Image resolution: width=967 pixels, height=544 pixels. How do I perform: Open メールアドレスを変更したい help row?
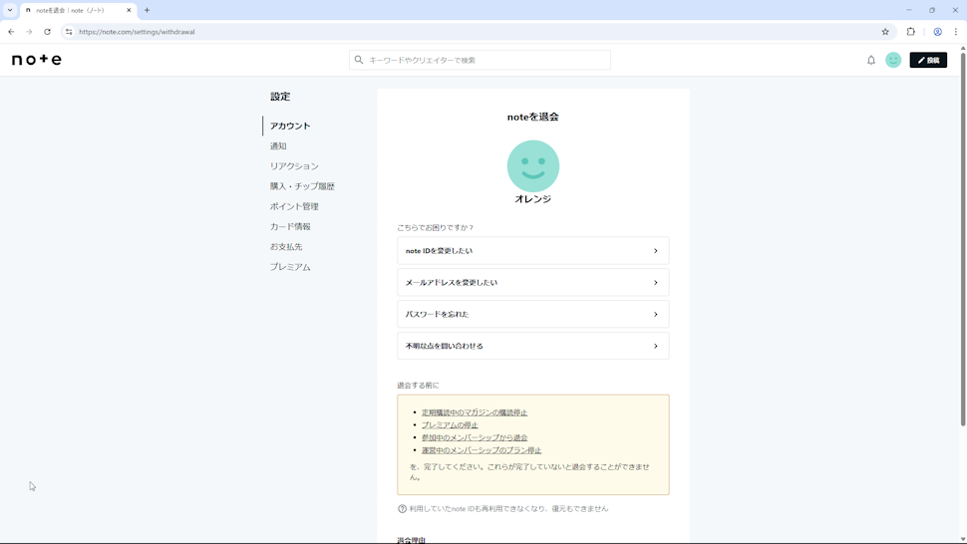tap(532, 282)
